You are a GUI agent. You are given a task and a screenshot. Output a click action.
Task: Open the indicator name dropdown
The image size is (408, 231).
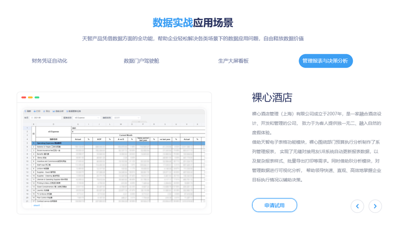[127, 118]
